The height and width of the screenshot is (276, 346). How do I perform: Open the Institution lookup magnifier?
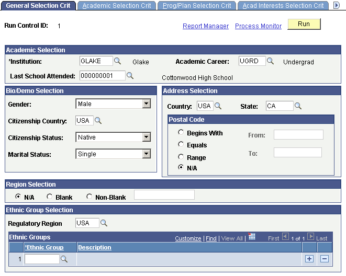[x=117, y=61]
